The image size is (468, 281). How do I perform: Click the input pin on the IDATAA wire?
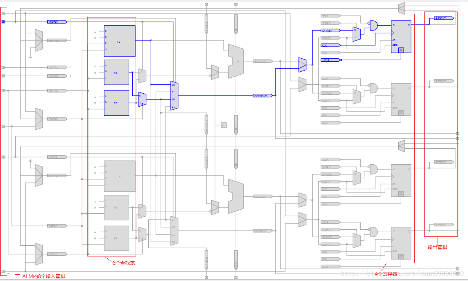point(3,67)
